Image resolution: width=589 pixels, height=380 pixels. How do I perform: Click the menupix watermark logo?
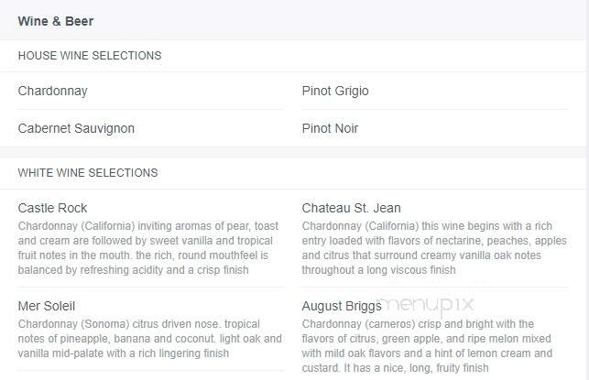pyautogui.click(x=426, y=305)
